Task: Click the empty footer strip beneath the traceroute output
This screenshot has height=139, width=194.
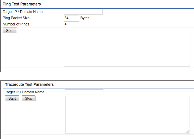Action: (97, 137)
